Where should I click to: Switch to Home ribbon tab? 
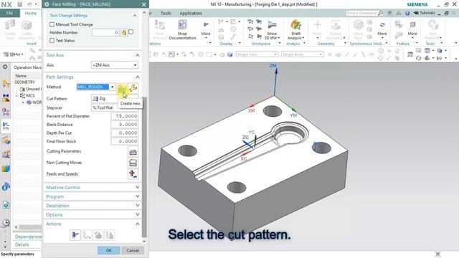coord(30,14)
